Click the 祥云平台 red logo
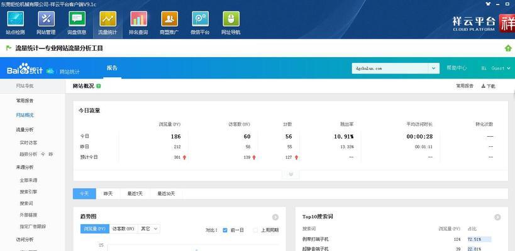515x251 pixels. [x=507, y=23]
